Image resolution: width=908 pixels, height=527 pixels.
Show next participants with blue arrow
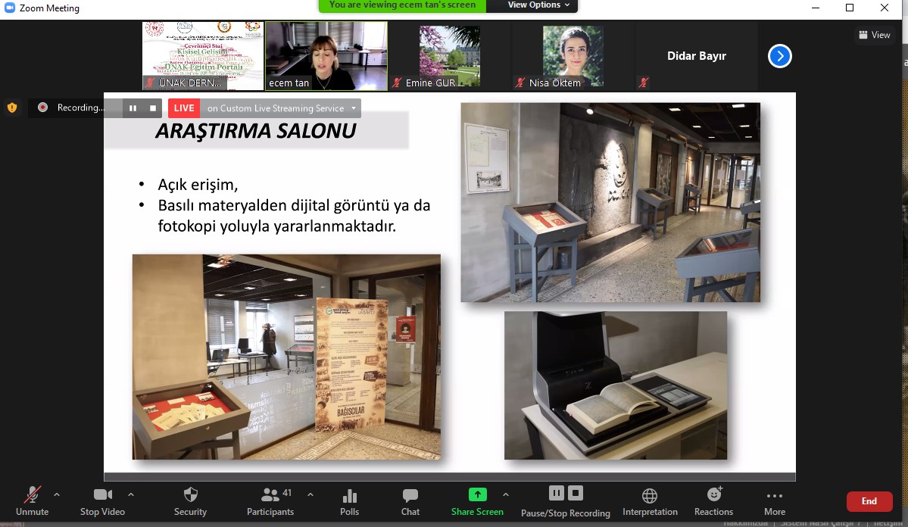coord(779,56)
